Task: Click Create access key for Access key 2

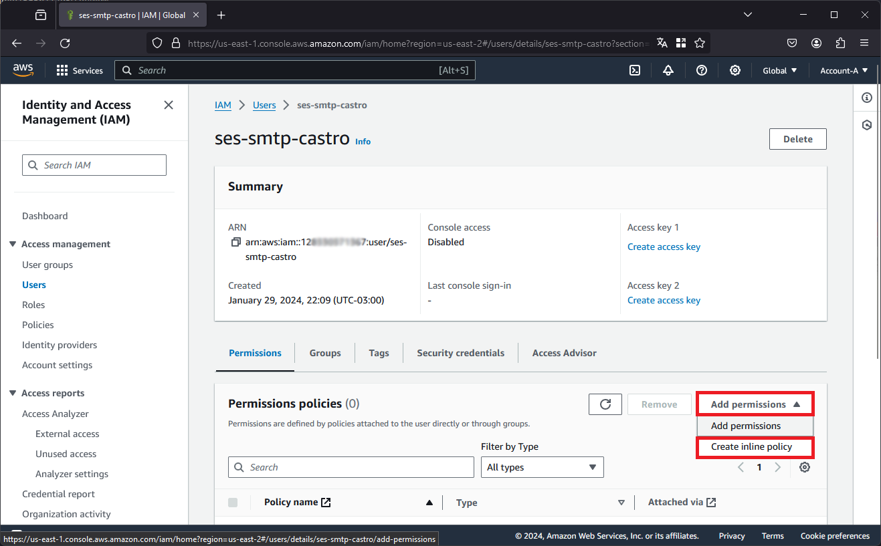Action: (x=664, y=300)
